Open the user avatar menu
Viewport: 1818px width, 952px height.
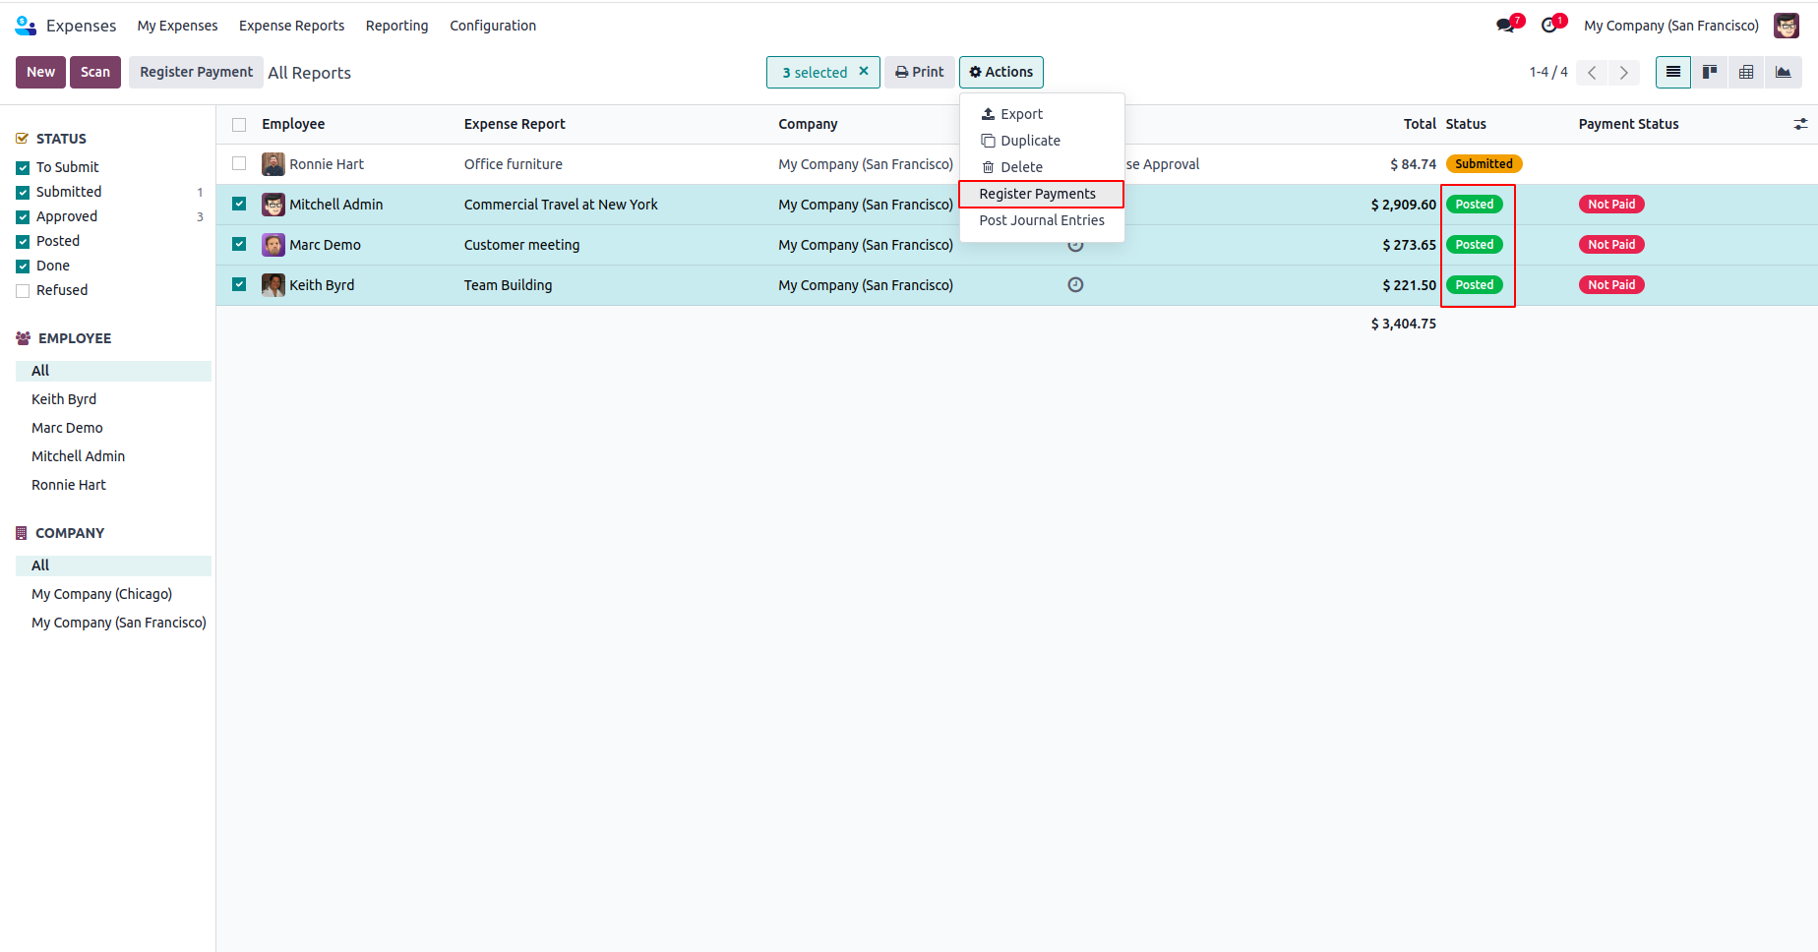[1787, 26]
